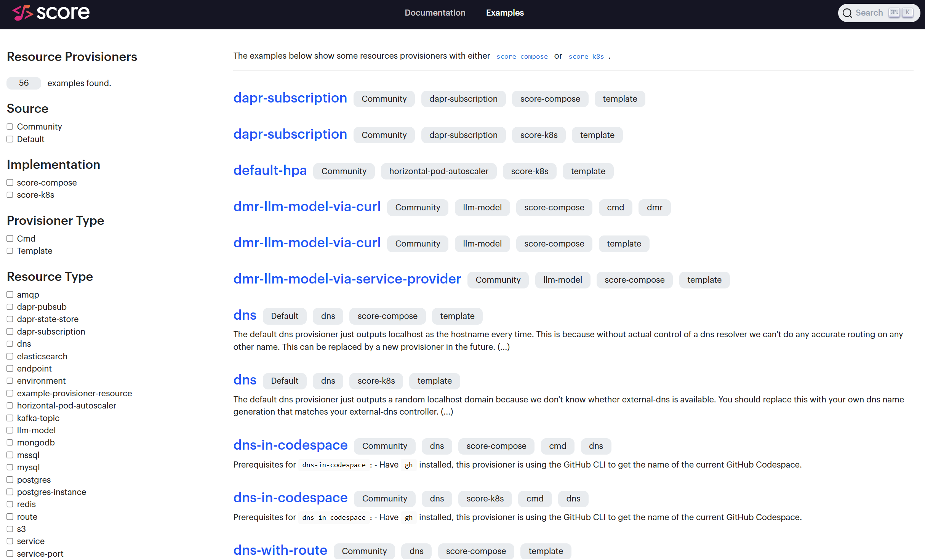925x559 pixels.
Task: Open the Documentation menu item
Action: pyautogui.click(x=435, y=13)
